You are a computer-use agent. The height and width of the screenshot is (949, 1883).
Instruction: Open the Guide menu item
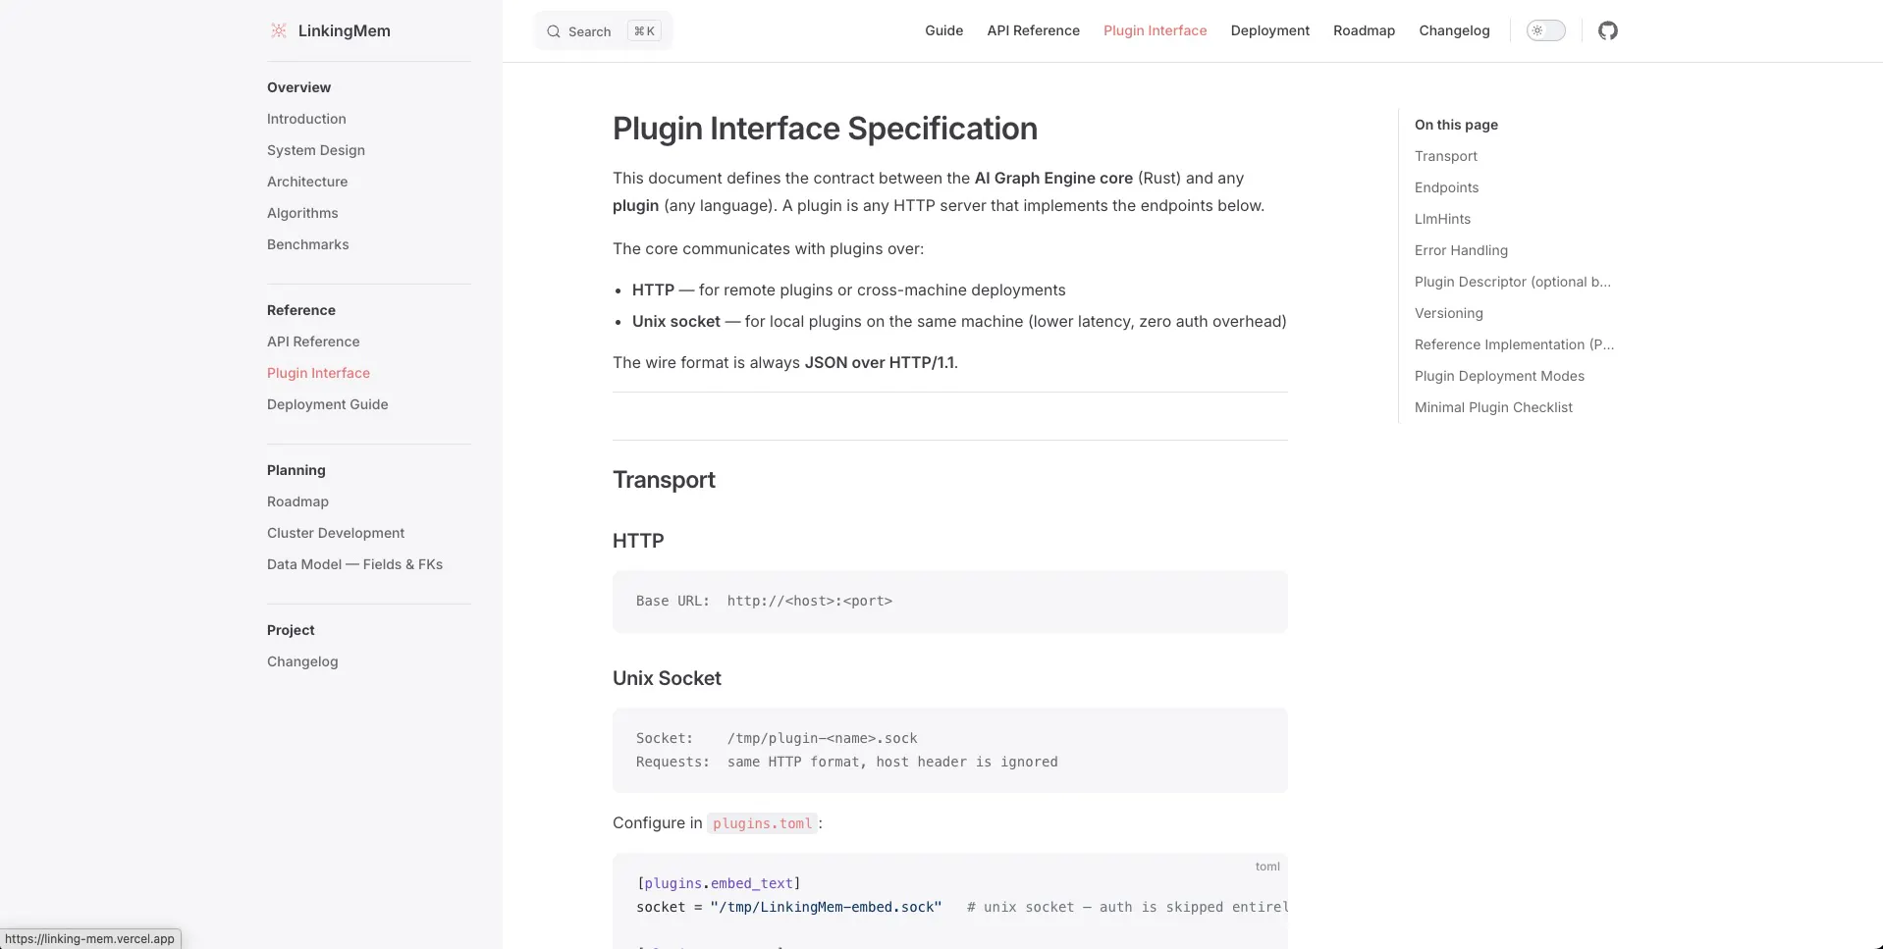pos(943,30)
